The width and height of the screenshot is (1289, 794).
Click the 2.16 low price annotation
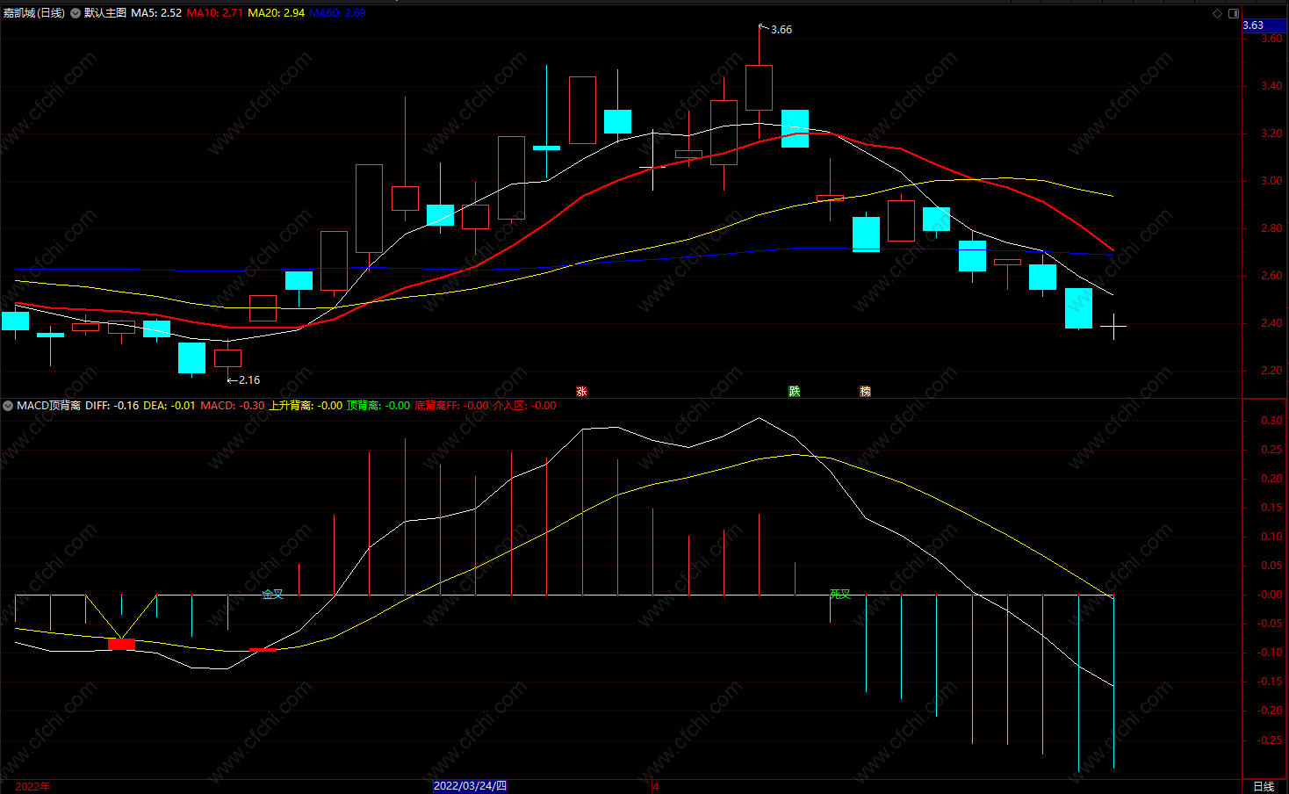coord(249,380)
